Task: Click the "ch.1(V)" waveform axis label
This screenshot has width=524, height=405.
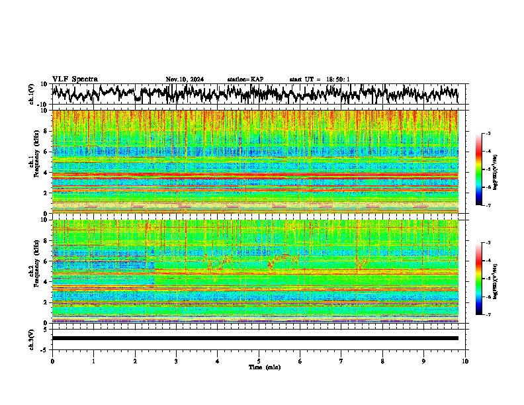Action: (32, 94)
